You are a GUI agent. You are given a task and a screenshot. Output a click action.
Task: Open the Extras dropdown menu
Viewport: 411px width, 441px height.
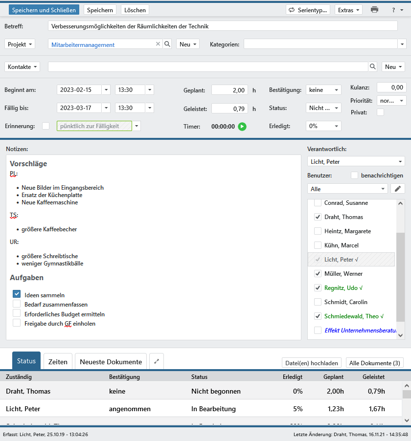(348, 10)
